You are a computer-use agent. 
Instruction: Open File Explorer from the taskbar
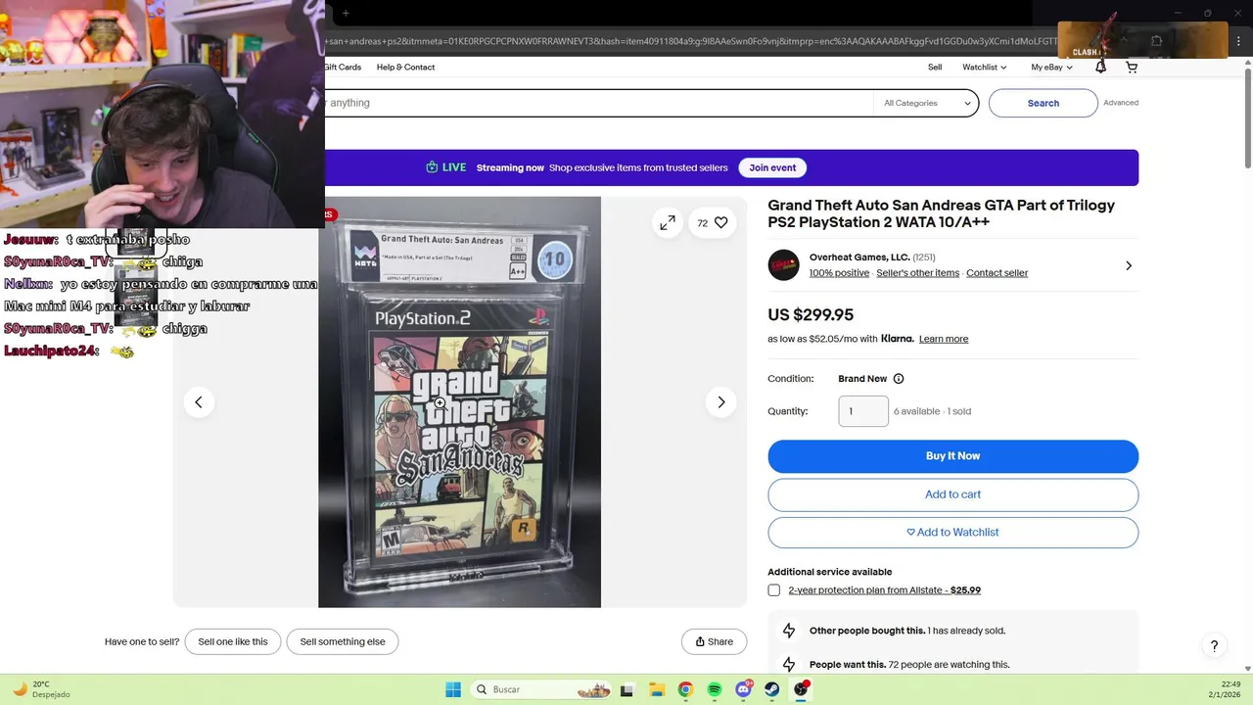pos(657,689)
